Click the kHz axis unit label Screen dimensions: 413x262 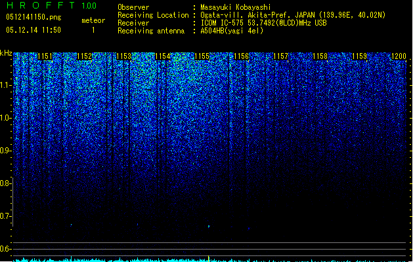(x=6, y=53)
